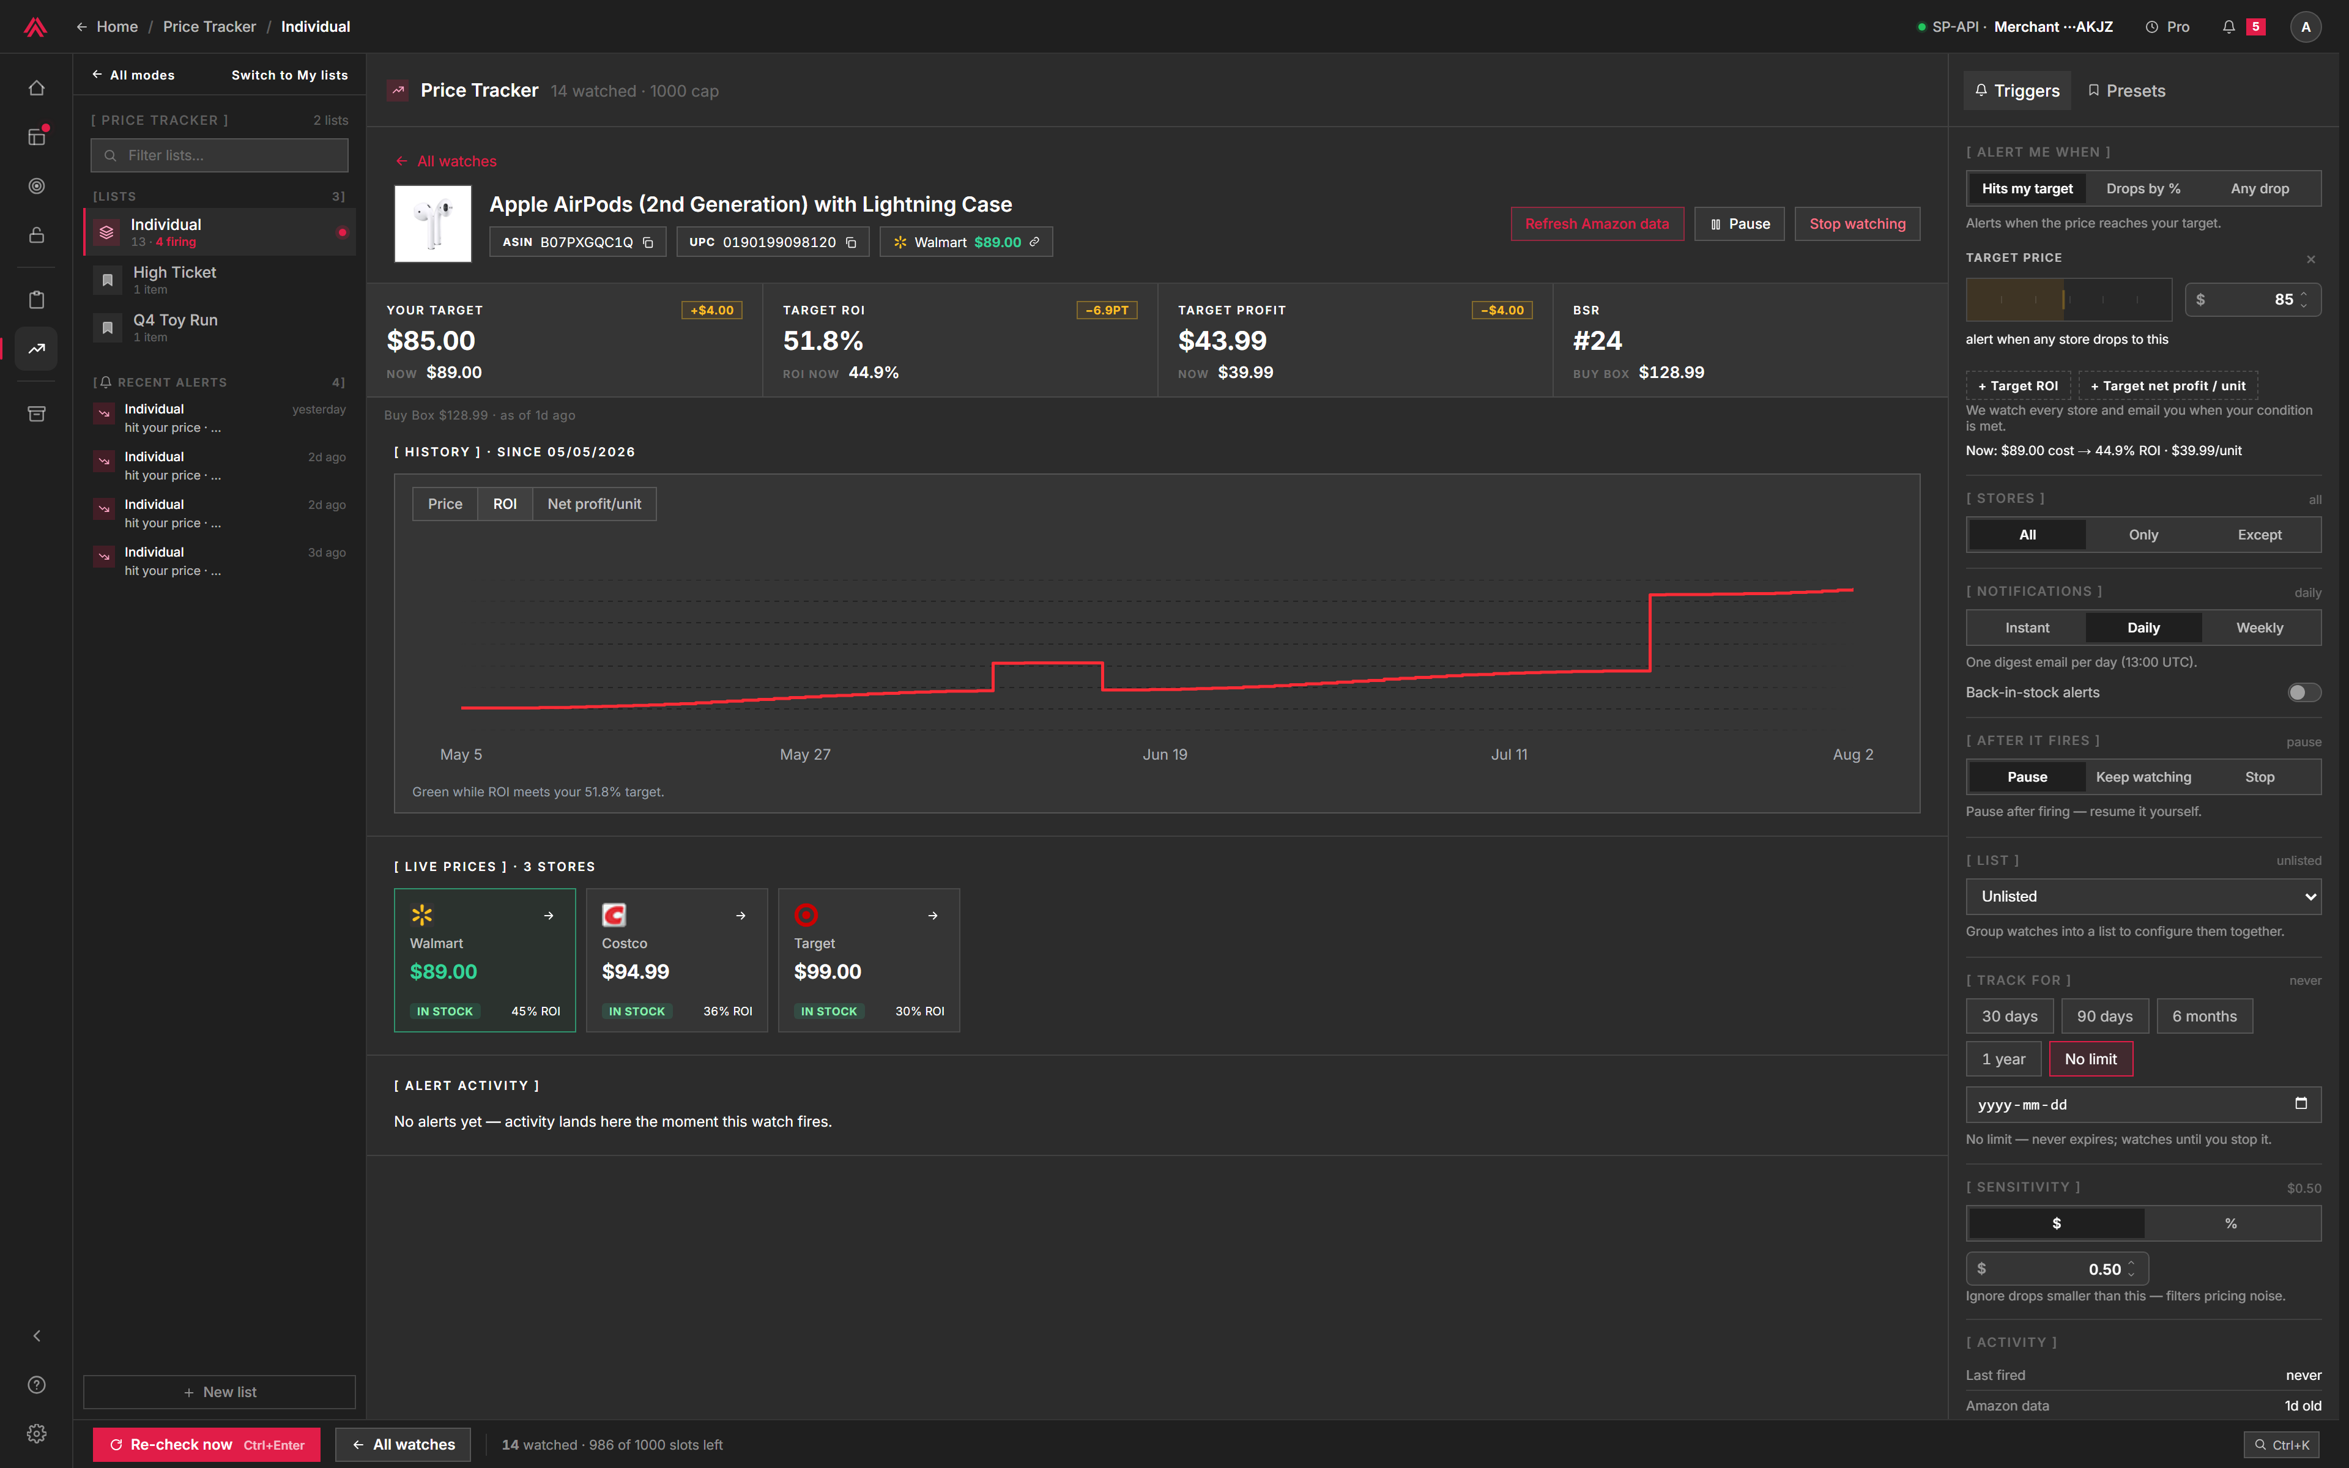
Task: Click the High Ticket bookmark icon
Action: (x=108, y=280)
